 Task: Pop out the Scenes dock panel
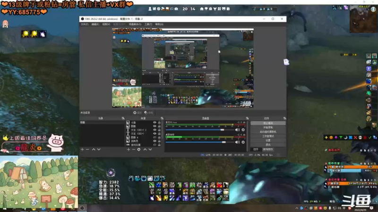click(123, 118)
